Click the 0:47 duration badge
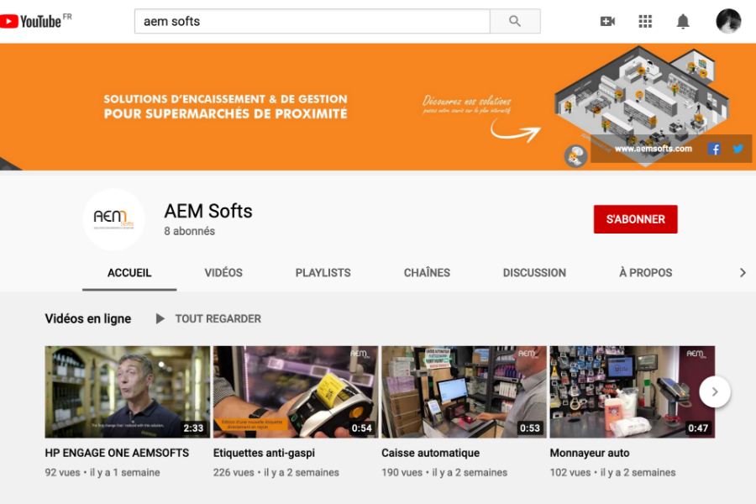This screenshot has height=504, width=756. (698, 428)
